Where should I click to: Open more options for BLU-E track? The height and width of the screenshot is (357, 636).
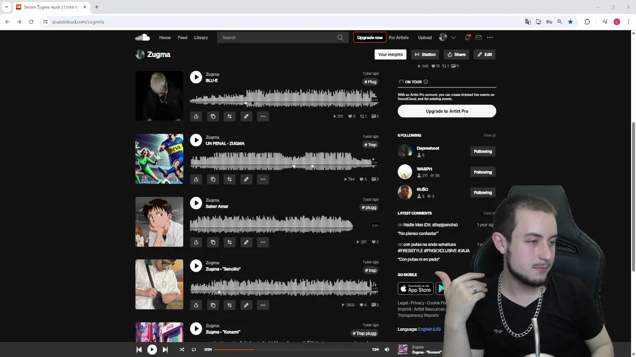click(x=263, y=116)
